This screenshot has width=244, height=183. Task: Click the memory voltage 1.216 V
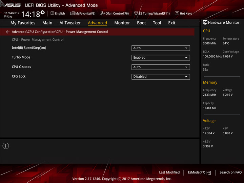[228, 95]
